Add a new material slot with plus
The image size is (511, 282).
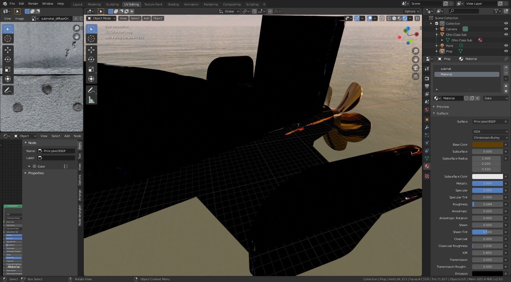coord(506,67)
